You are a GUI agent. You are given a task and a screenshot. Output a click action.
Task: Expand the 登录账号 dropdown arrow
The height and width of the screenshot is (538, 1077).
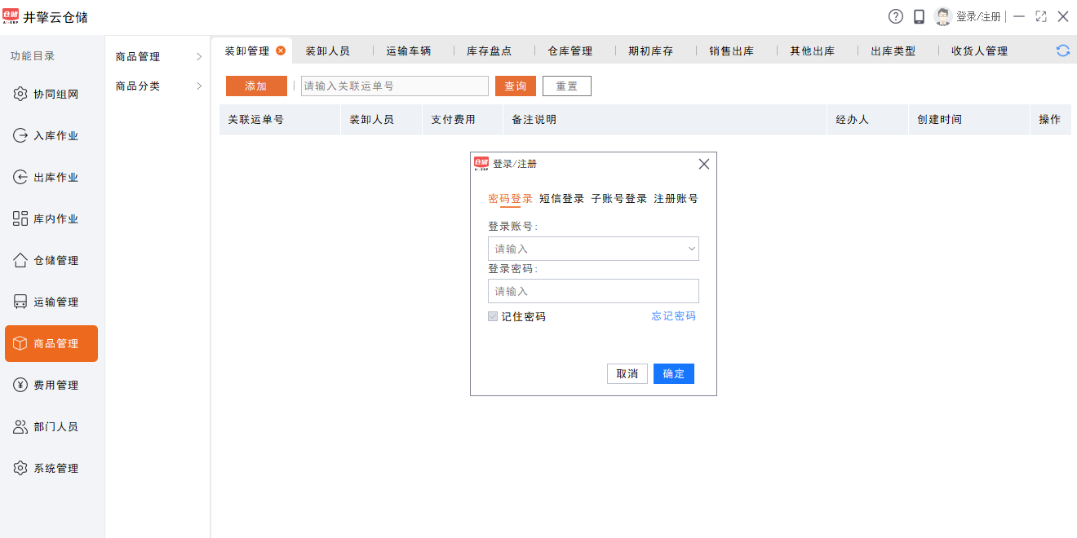[x=691, y=249]
